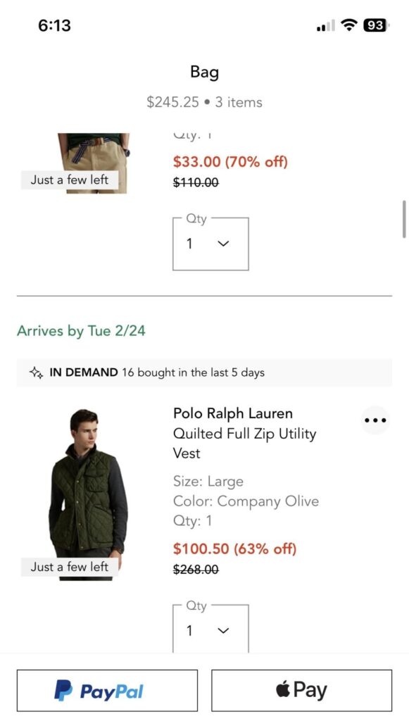
Task: Expand the chevron inside the top Qty box
Action: [223, 244]
